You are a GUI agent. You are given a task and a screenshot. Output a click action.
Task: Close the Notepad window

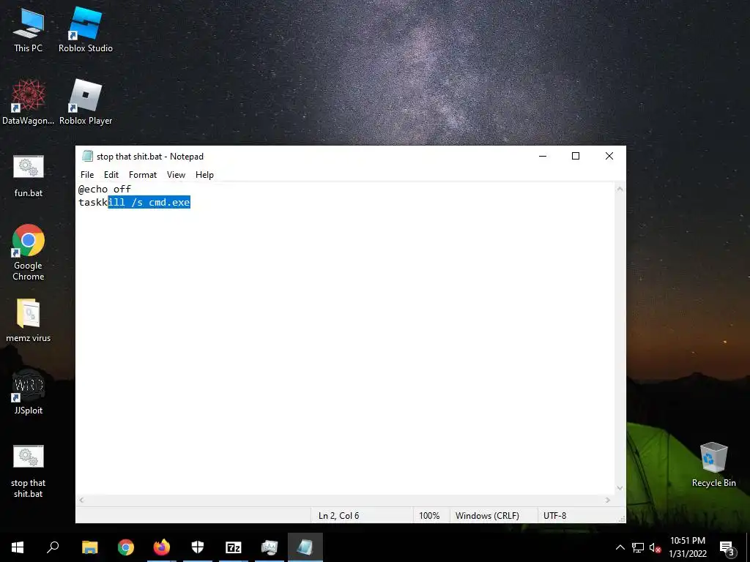[609, 157]
